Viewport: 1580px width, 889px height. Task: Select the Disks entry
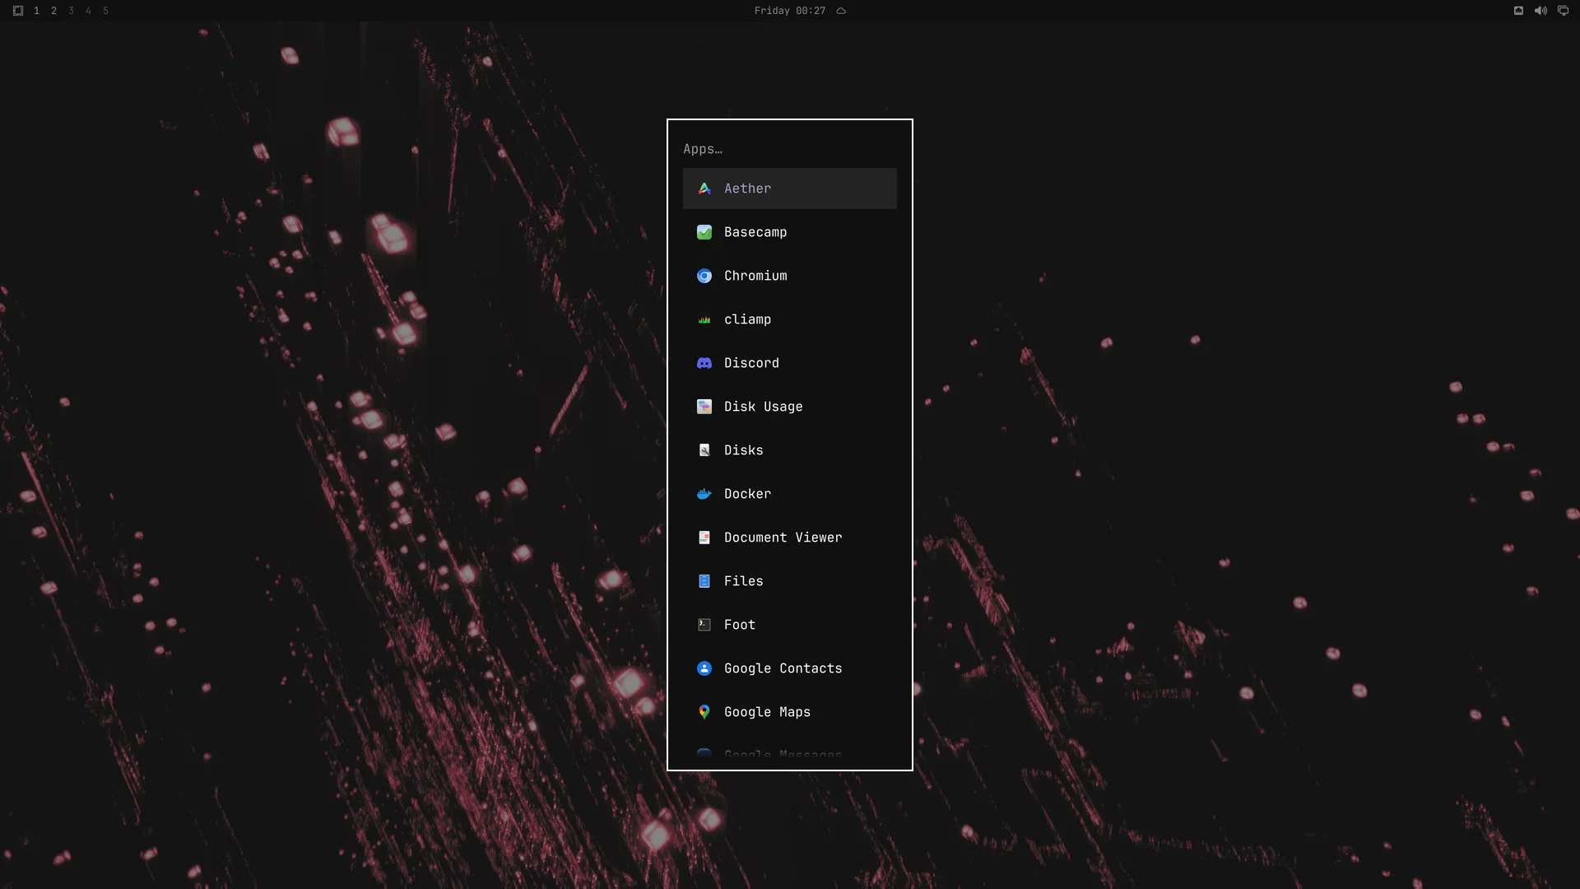[x=790, y=450]
